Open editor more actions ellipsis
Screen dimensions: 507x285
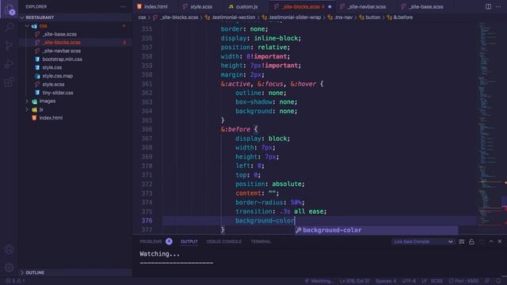coord(498,6)
